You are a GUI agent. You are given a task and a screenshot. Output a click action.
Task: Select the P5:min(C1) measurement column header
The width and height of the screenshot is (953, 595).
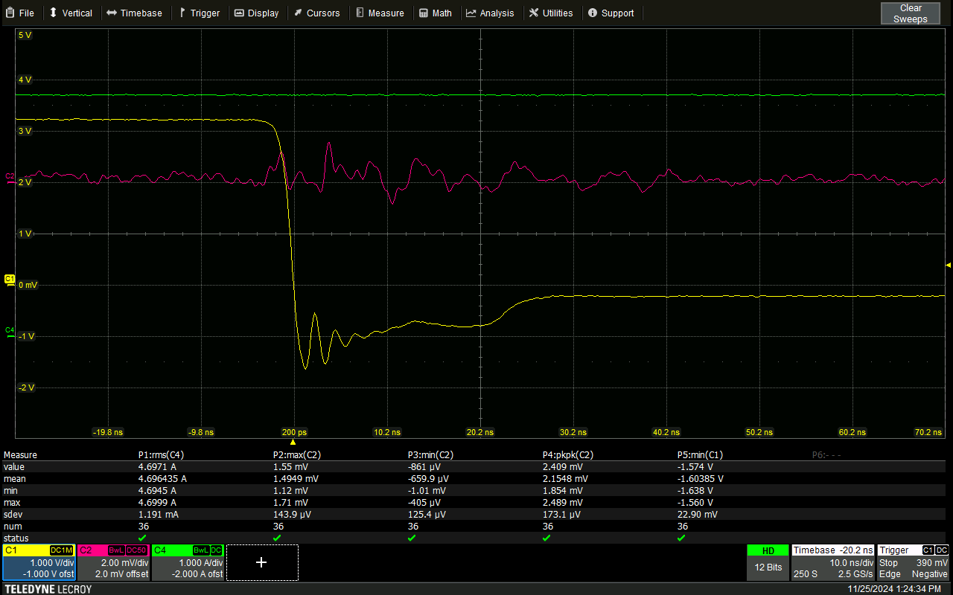pos(700,455)
